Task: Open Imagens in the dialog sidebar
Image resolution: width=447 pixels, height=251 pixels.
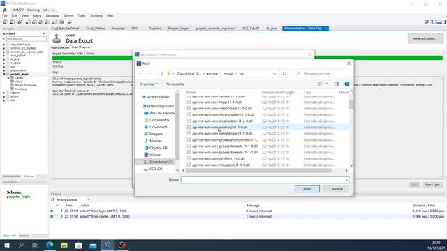Action: pyautogui.click(x=156, y=134)
